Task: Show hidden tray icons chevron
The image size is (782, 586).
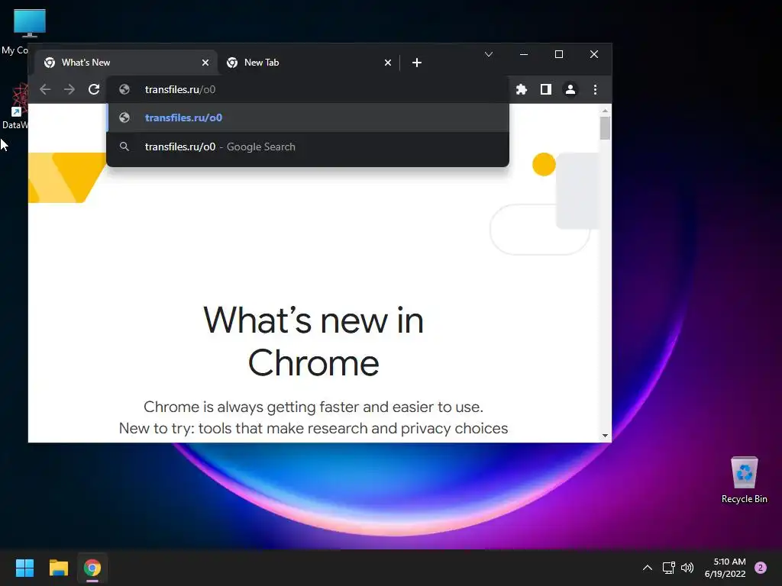Action: click(x=648, y=568)
